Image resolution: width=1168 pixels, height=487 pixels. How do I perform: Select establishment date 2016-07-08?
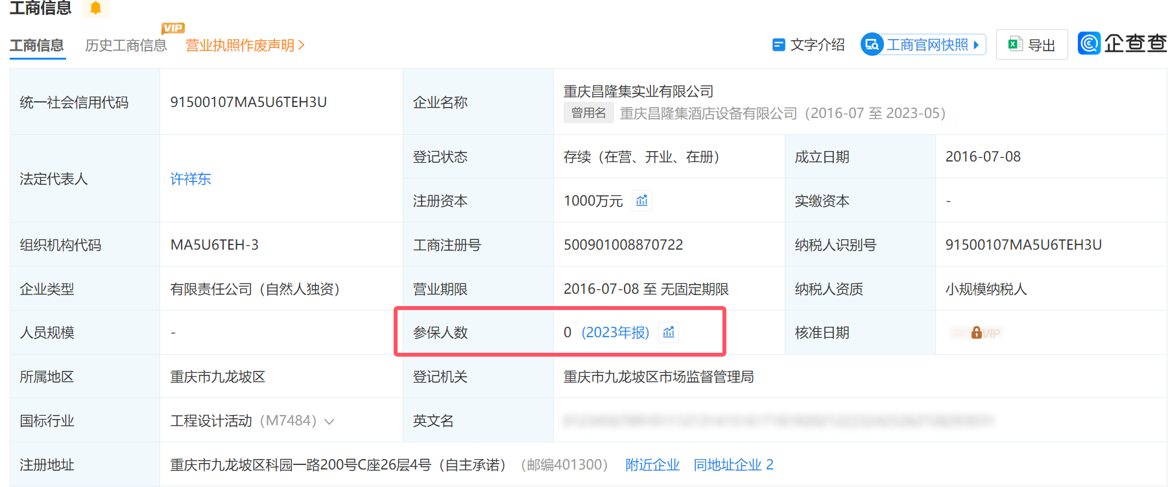[x=983, y=157]
